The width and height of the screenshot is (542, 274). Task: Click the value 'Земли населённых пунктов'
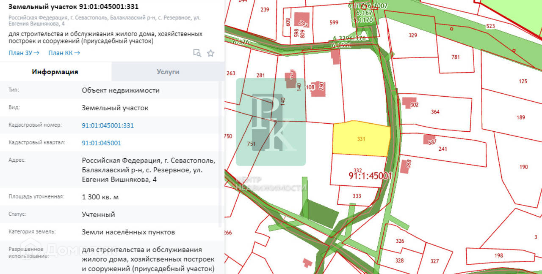point(128,232)
